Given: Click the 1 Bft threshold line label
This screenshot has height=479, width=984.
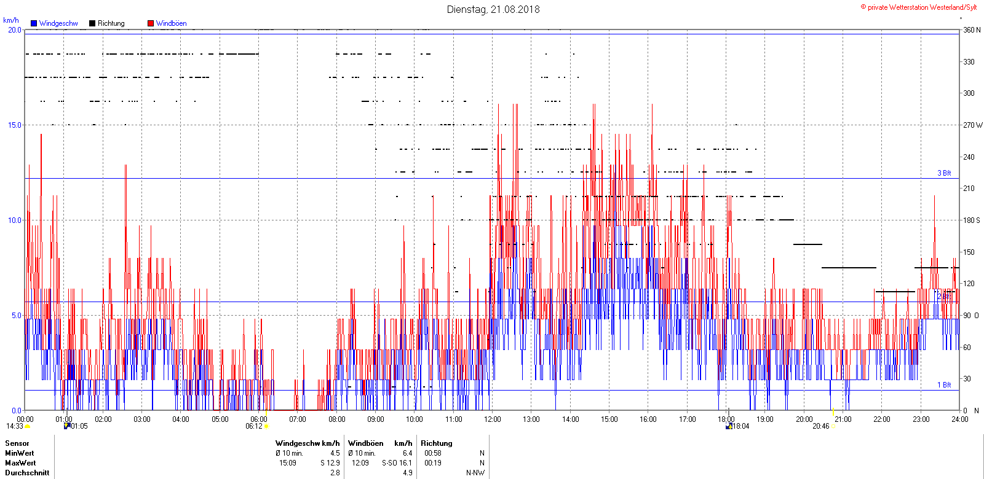Looking at the screenshot, I should (x=944, y=385).
